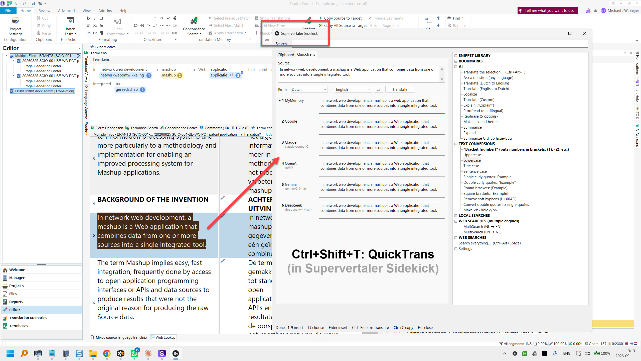This screenshot has width=641, height=361.
Task: Insert registered trademark symbol
Action: [142, 25]
